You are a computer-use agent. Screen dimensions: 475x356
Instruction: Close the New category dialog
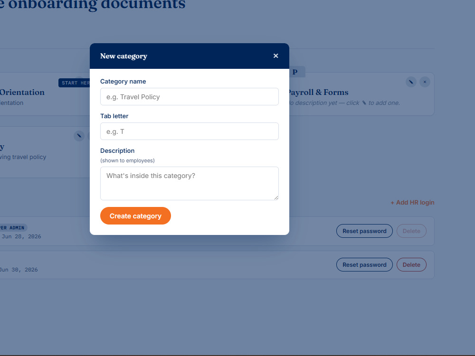click(x=275, y=56)
